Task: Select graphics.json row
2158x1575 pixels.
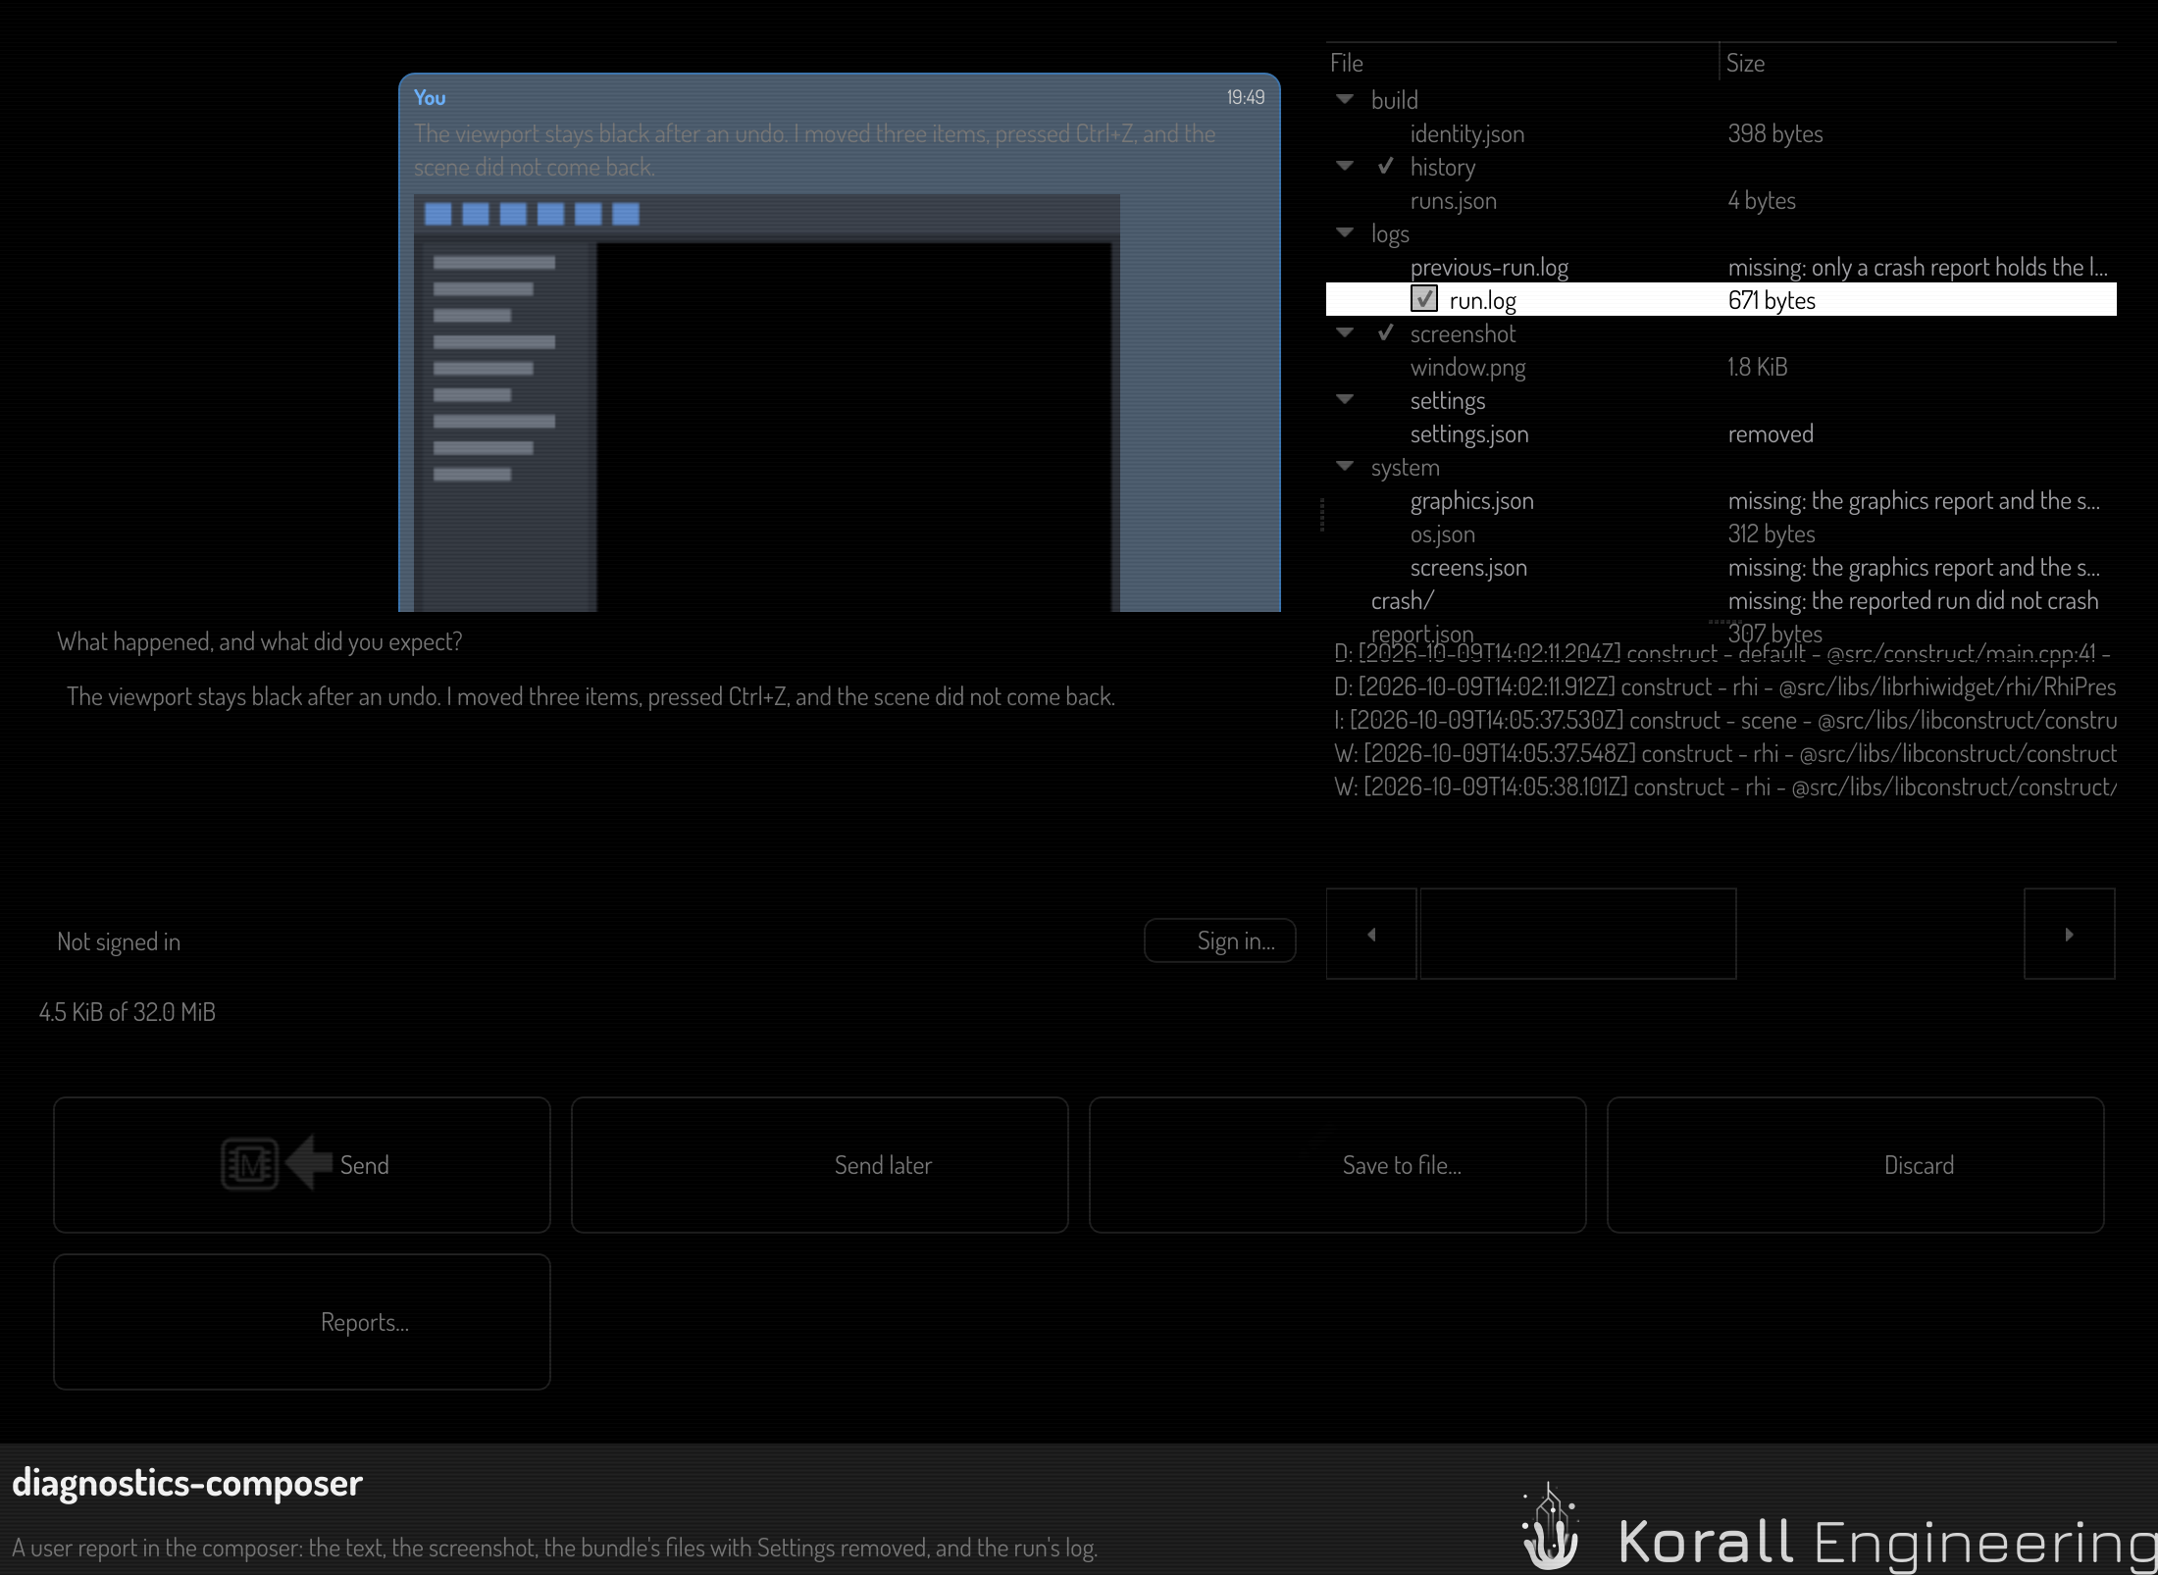Action: click(x=1721, y=500)
